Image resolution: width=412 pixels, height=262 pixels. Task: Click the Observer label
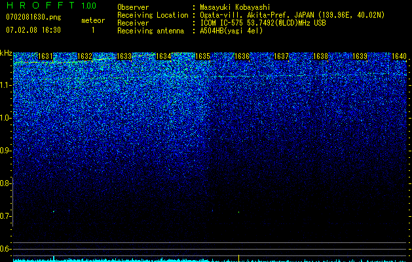(x=133, y=7)
